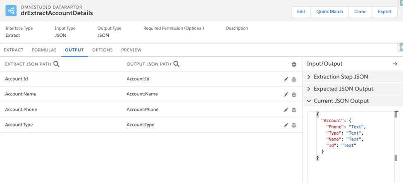Viewport: 403px width, 183px height.
Task: Clone this DataRaptor
Action: tap(360, 12)
